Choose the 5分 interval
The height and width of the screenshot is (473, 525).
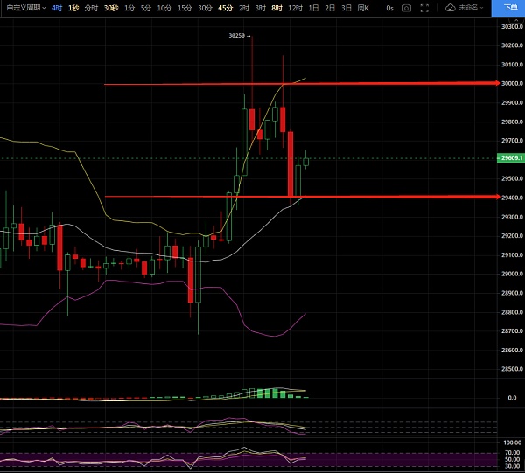pos(145,8)
